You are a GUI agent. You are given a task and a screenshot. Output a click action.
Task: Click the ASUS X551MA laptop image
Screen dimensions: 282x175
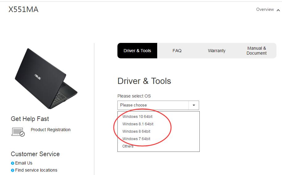pos(46,78)
